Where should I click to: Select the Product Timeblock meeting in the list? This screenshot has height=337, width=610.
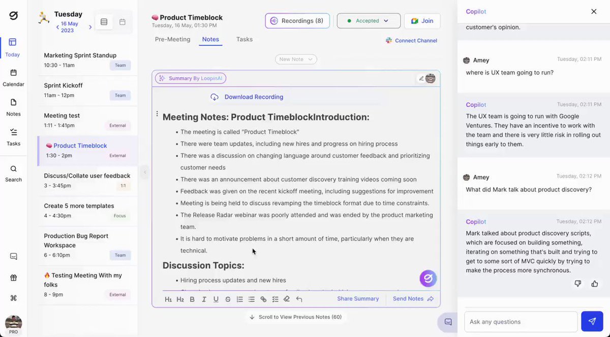(x=87, y=151)
